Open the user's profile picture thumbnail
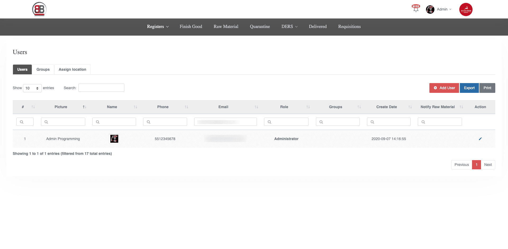 (114, 139)
